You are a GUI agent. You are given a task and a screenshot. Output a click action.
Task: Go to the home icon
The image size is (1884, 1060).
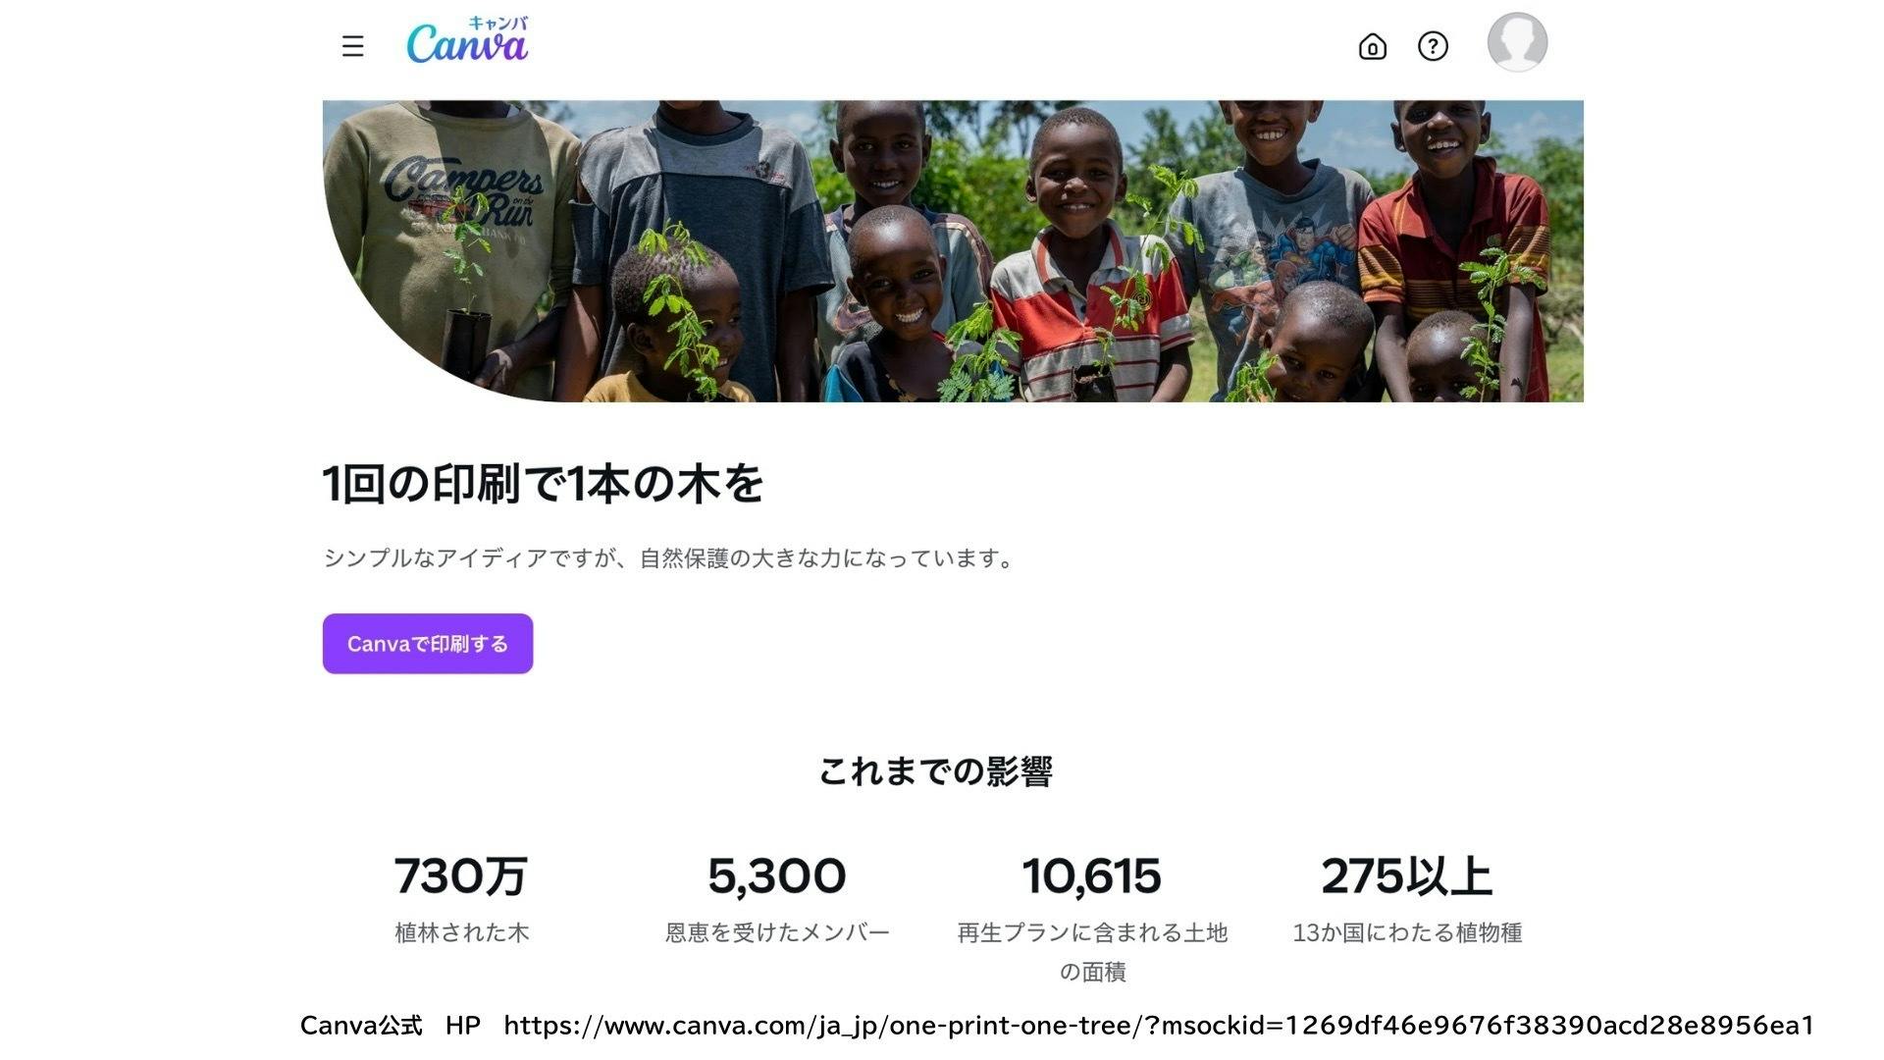click(x=1372, y=46)
